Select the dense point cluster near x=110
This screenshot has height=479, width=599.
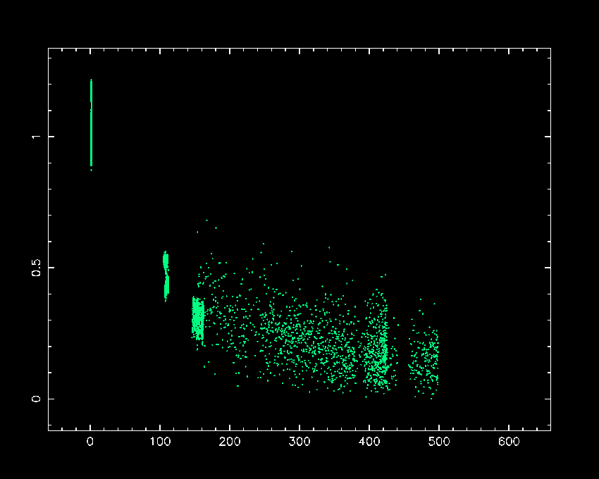pos(166,276)
